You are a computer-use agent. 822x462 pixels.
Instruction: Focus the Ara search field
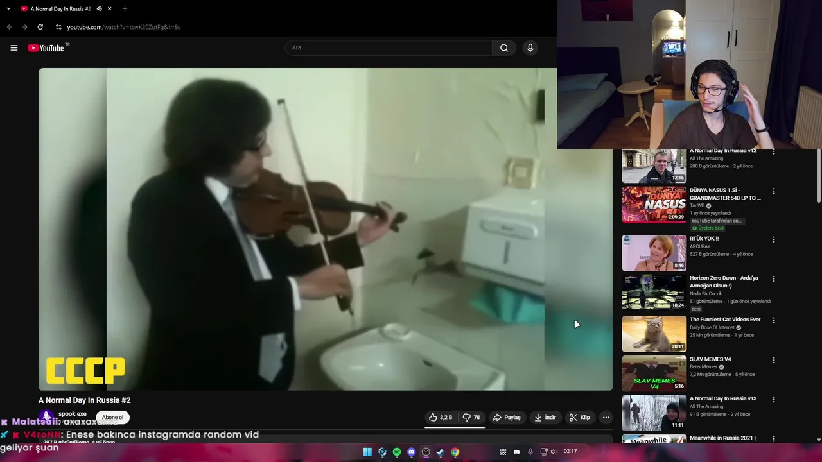(389, 47)
